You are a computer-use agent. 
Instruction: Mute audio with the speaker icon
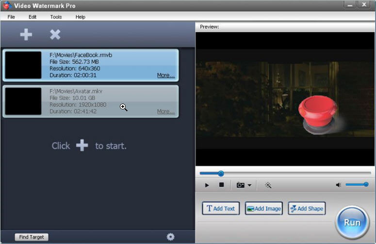(338, 185)
